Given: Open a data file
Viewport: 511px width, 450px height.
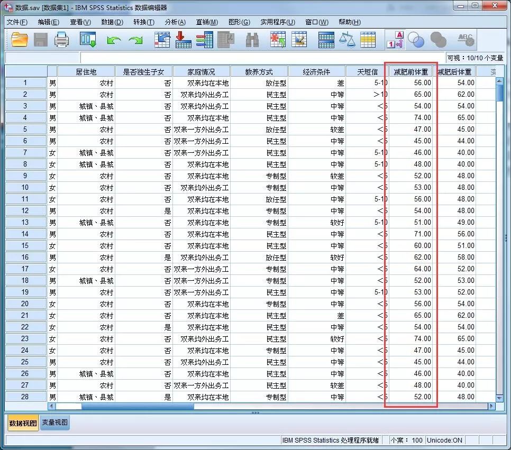Looking at the screenshot, I should (20, 39).
